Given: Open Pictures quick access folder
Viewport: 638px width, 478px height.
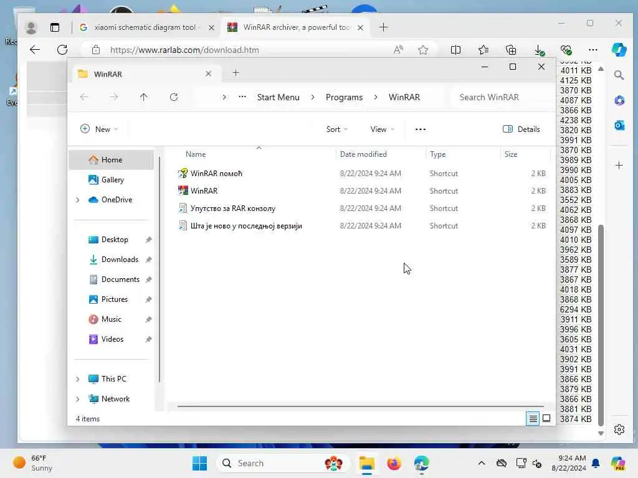Looking at the screenshot, I should (x=113, y=299).
